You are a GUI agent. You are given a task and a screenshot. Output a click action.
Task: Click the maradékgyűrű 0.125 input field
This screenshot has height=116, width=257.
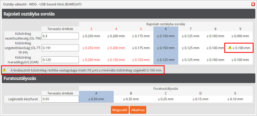[60, 60]
